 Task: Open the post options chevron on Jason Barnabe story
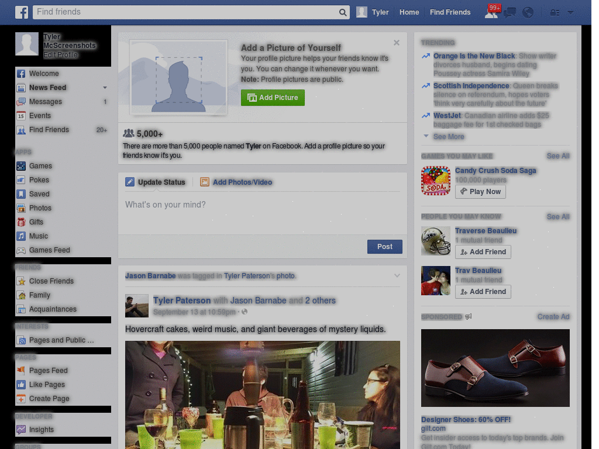[397, 276]
